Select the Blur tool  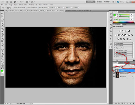[2, 44]
